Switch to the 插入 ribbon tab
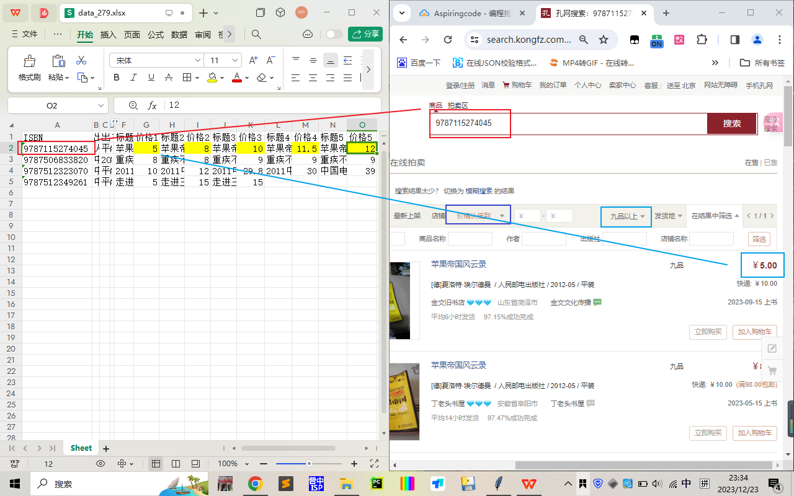 pos(109,35)
